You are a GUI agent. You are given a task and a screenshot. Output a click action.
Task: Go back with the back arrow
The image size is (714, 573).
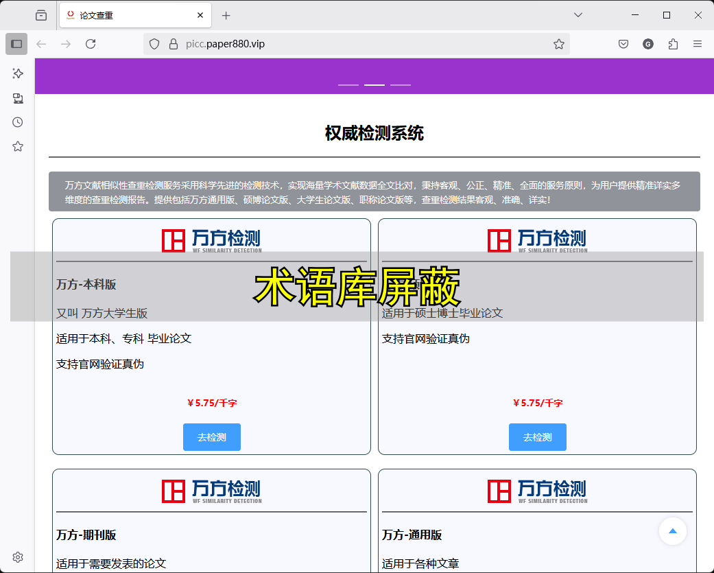[41, 44]
